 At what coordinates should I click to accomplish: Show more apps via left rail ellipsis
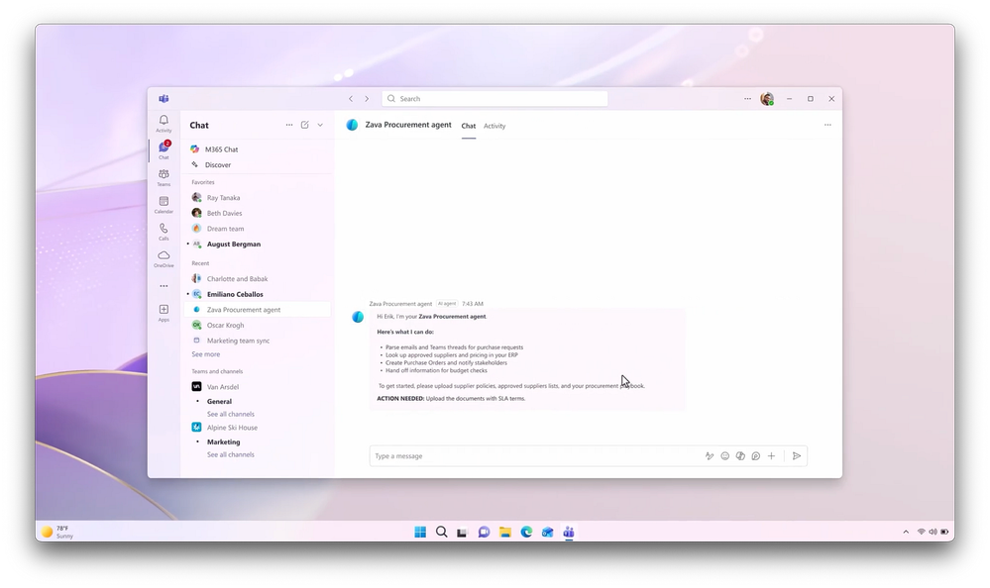tap(164, 286)
